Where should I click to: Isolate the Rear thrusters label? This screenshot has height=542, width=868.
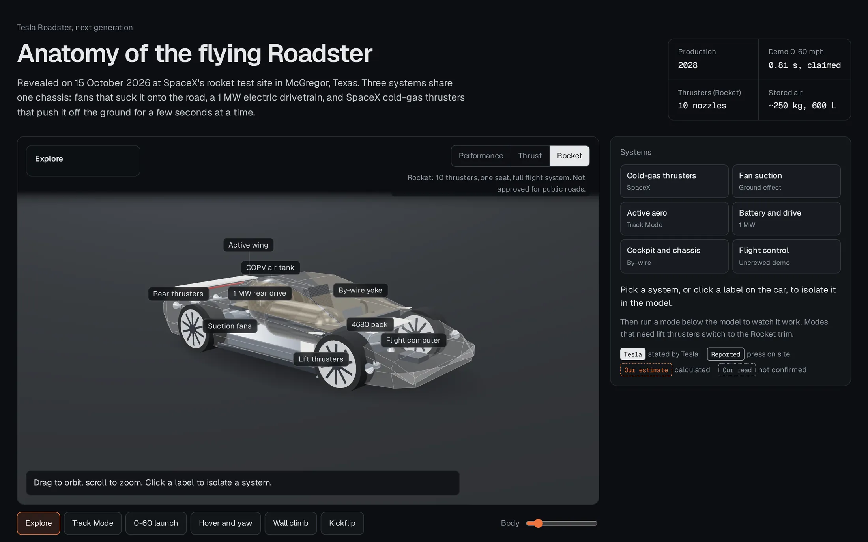(178, 294)
